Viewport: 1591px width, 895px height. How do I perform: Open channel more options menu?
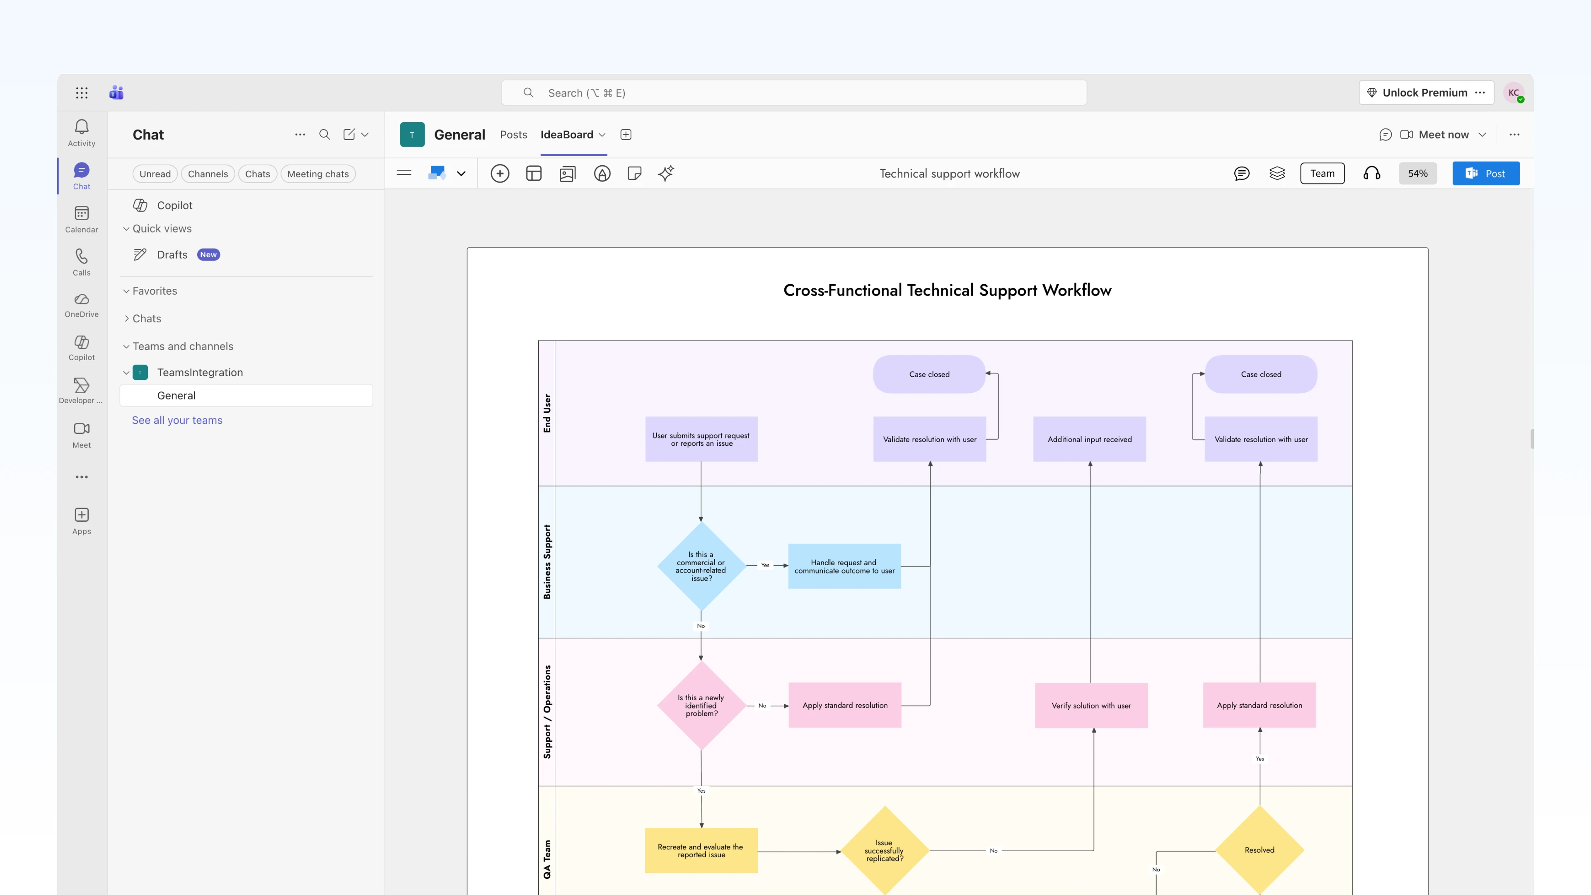(1514, 135)
